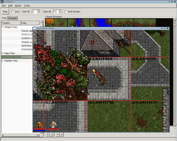This screenshot has height=141, width=177.
Task: Open the Mode menu
Action: (x=18, y=6)
